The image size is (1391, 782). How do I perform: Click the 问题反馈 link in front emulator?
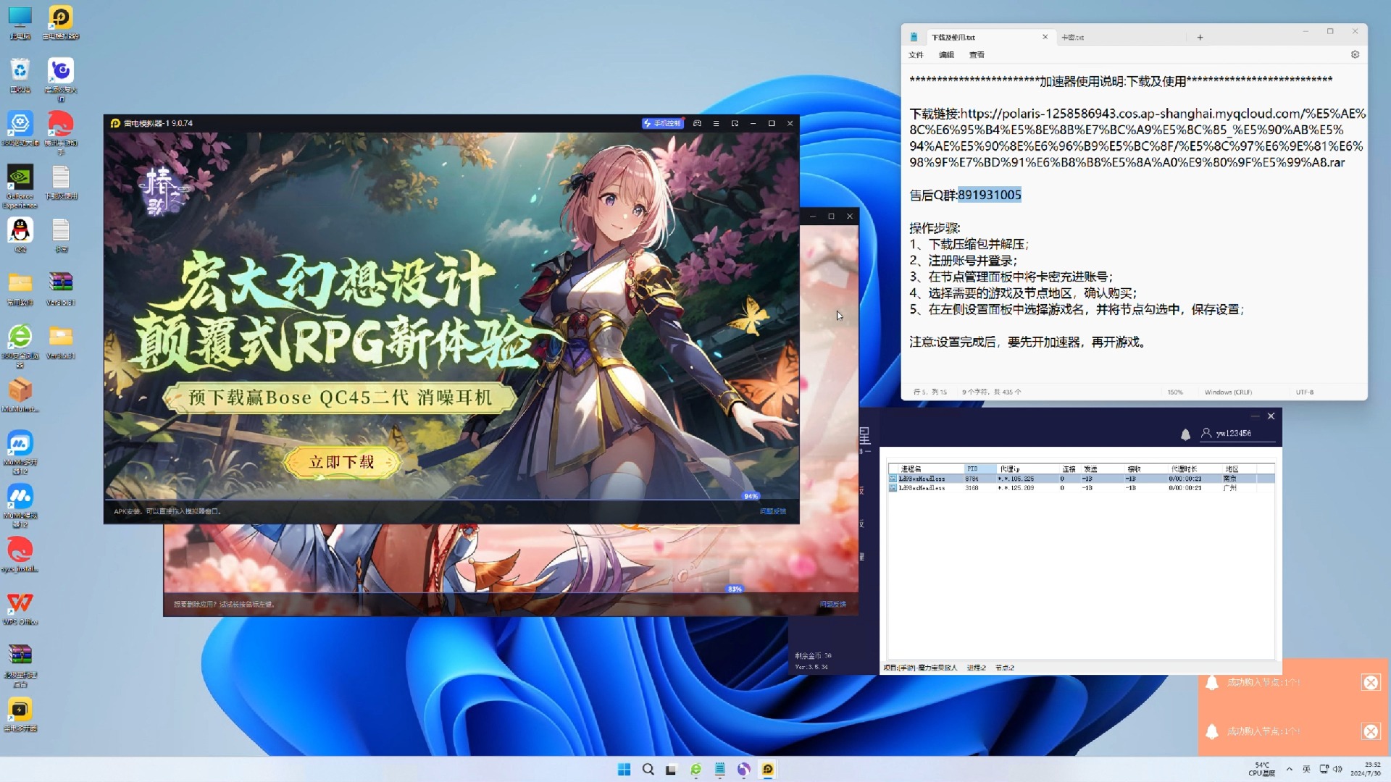[x=773, y=511]
